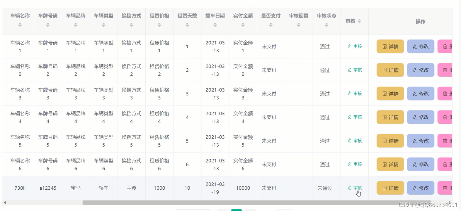Sort table by 审核回复 column
This screenshot has height=211, width=461.
[298, 25]
